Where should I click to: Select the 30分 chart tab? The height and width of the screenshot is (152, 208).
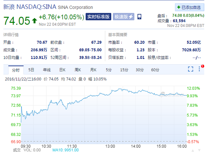pyautogui.click(x=140, y=70)
